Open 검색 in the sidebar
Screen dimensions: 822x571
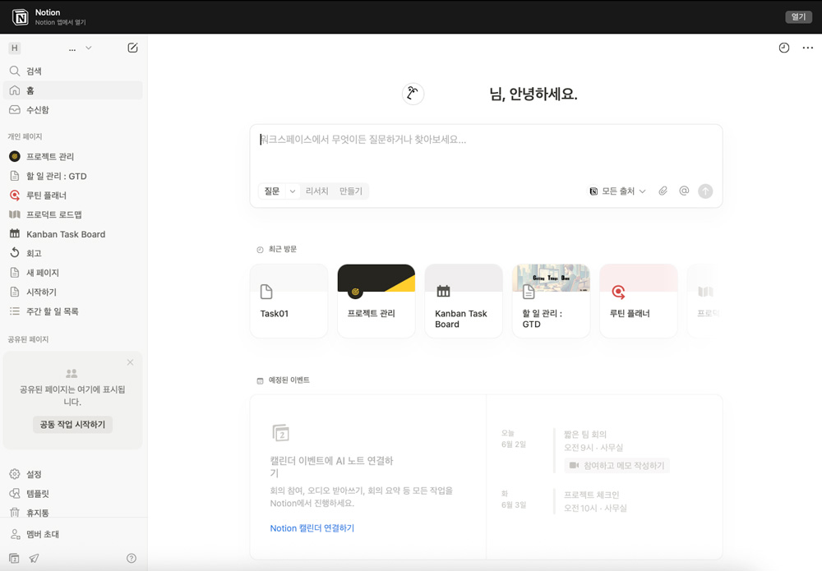(73, 71)
